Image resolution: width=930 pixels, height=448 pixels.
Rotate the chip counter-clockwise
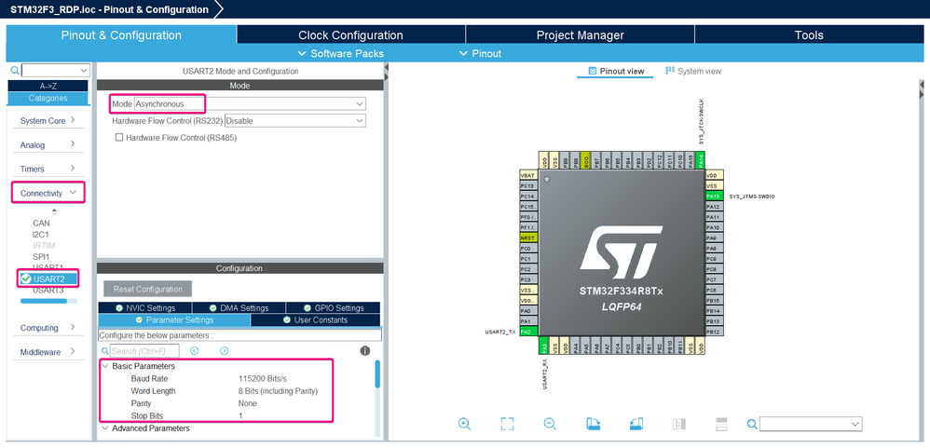tap(636, 423)
